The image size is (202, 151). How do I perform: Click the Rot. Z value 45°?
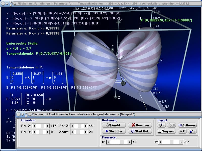pyautogui.click(x=91, y=126)
